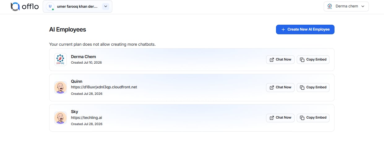Open Derma Chem avatar thumbnail
384x160 pixels.
pos(60,59)
